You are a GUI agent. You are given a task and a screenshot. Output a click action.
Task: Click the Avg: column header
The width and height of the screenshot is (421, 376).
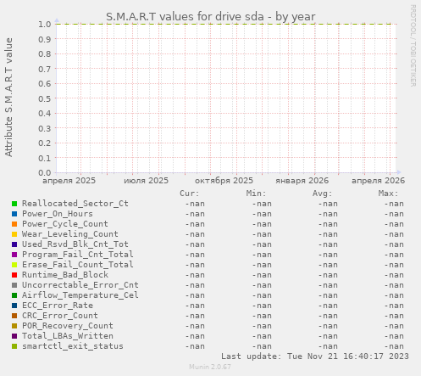click(322, 194)
